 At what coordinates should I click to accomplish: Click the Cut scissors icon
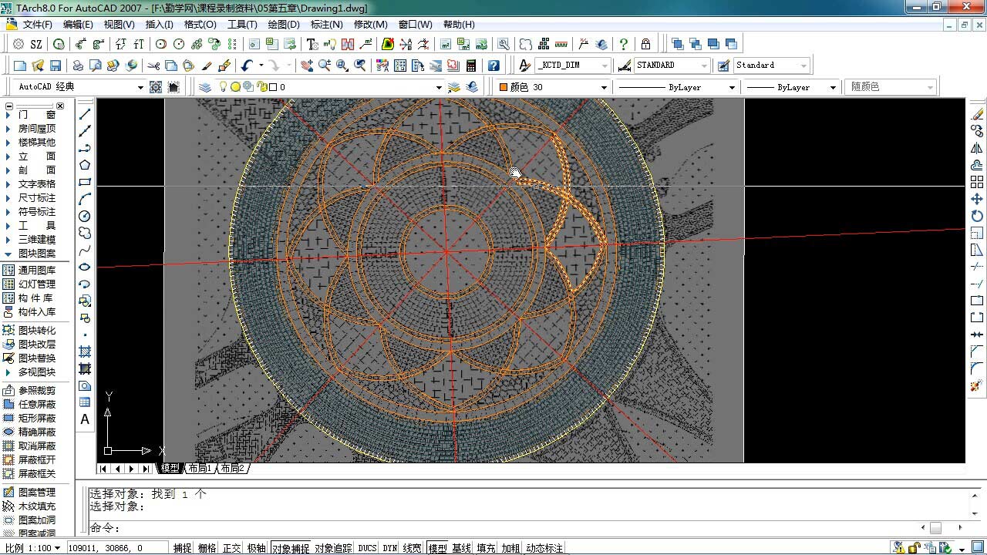coord(153,66)
